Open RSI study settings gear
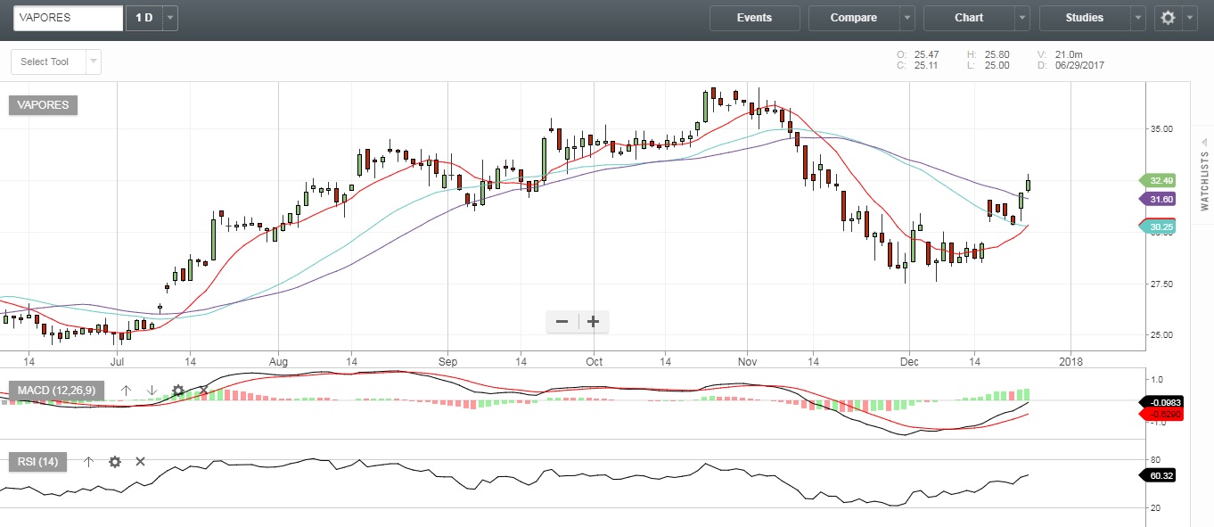Screen dimensions: 1214x527 pos(115,462)
